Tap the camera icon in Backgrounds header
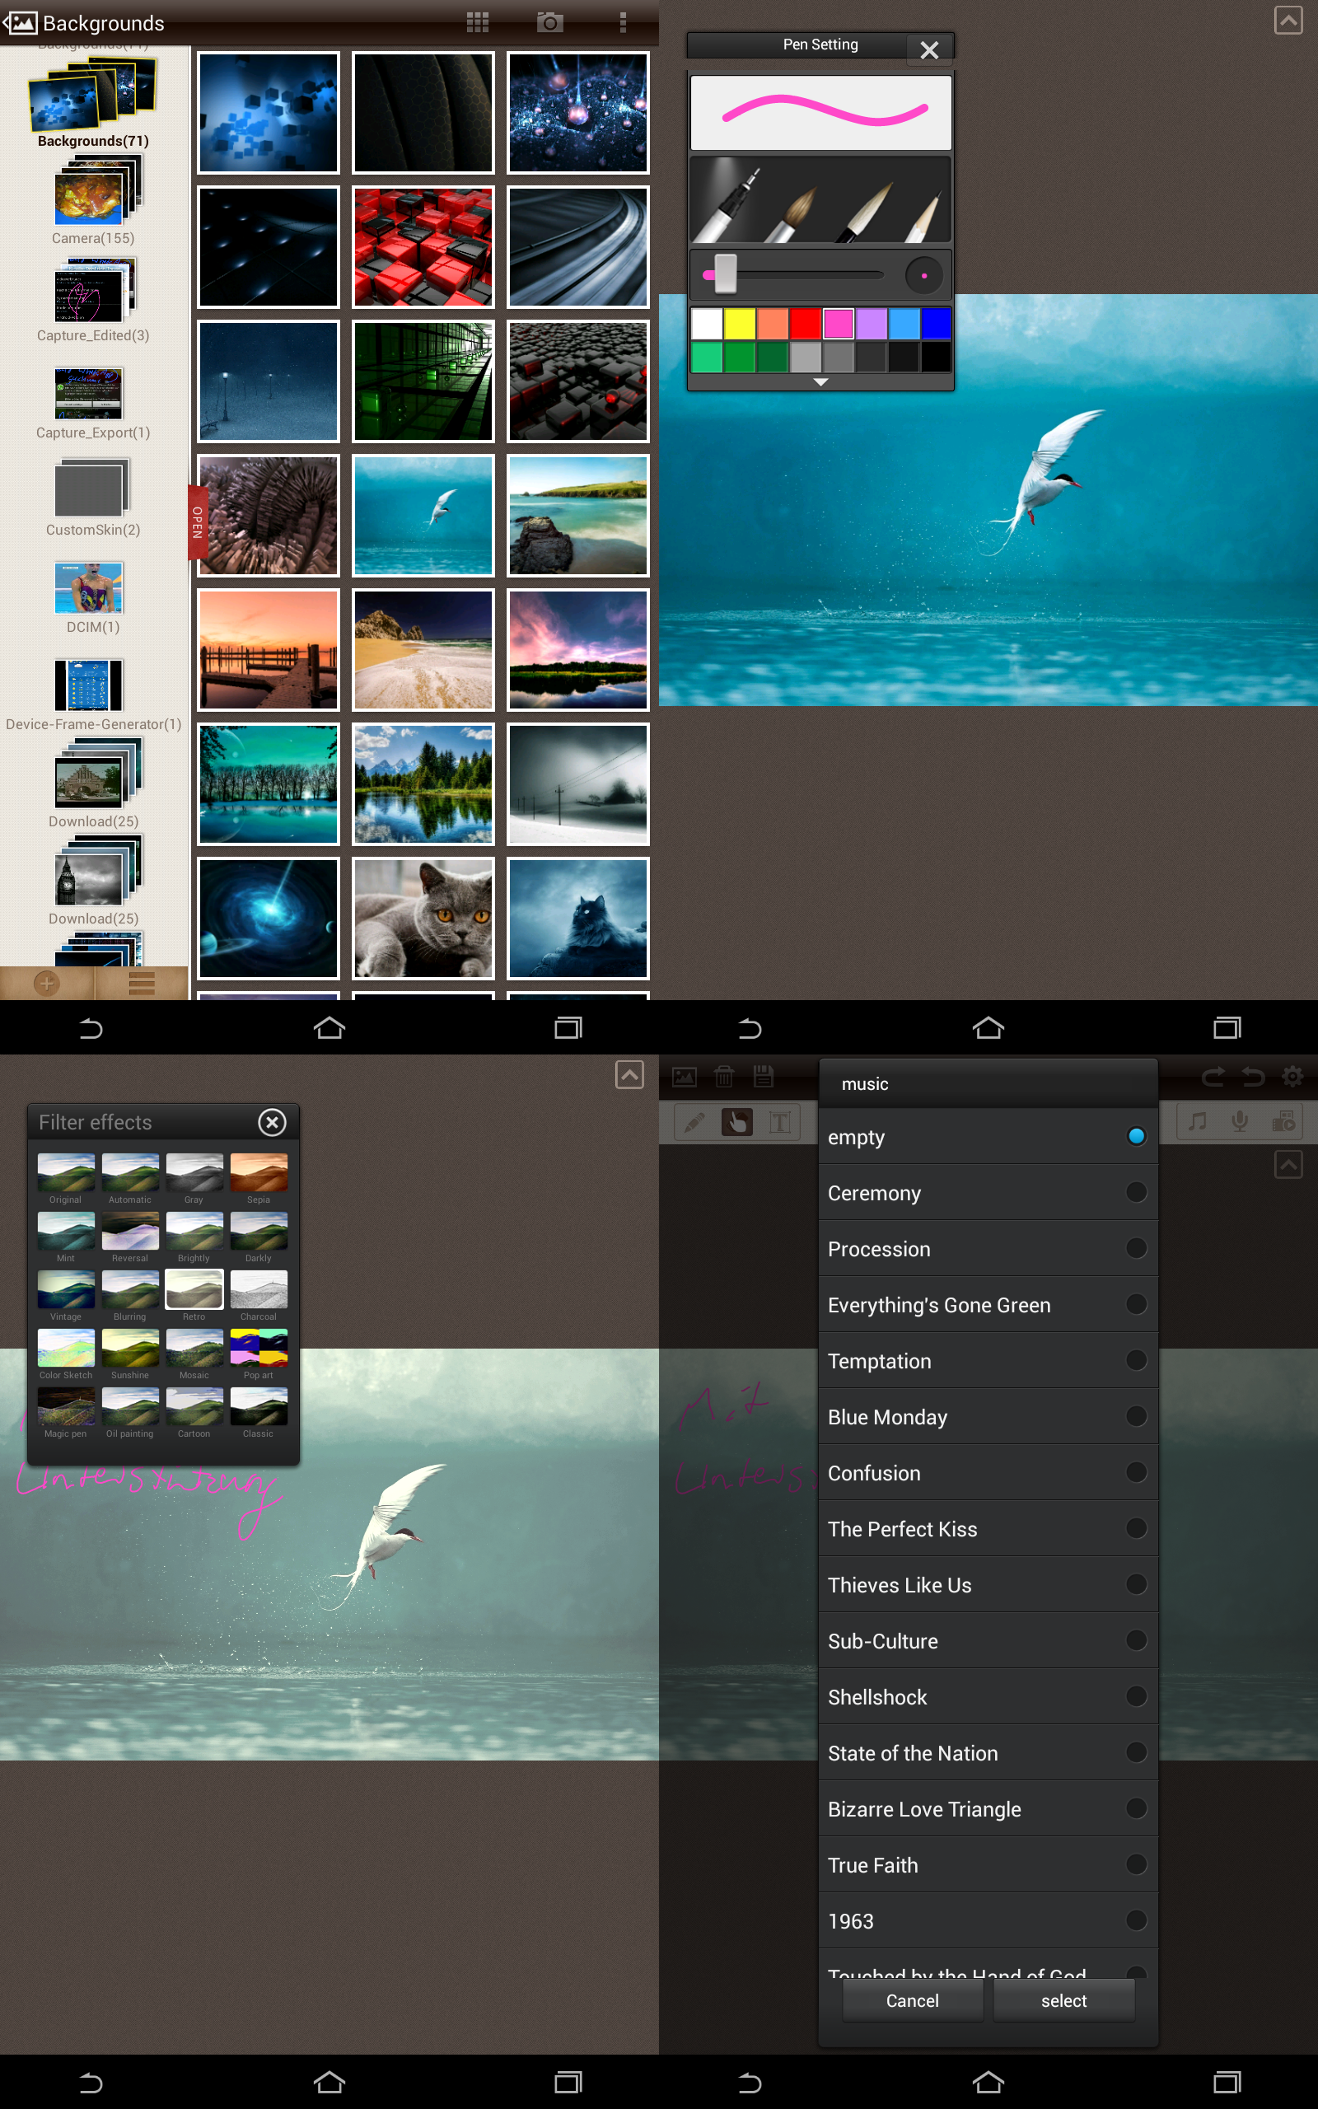The height and width of the screenshot is (2109, 1318). click(x=549, y=23)
